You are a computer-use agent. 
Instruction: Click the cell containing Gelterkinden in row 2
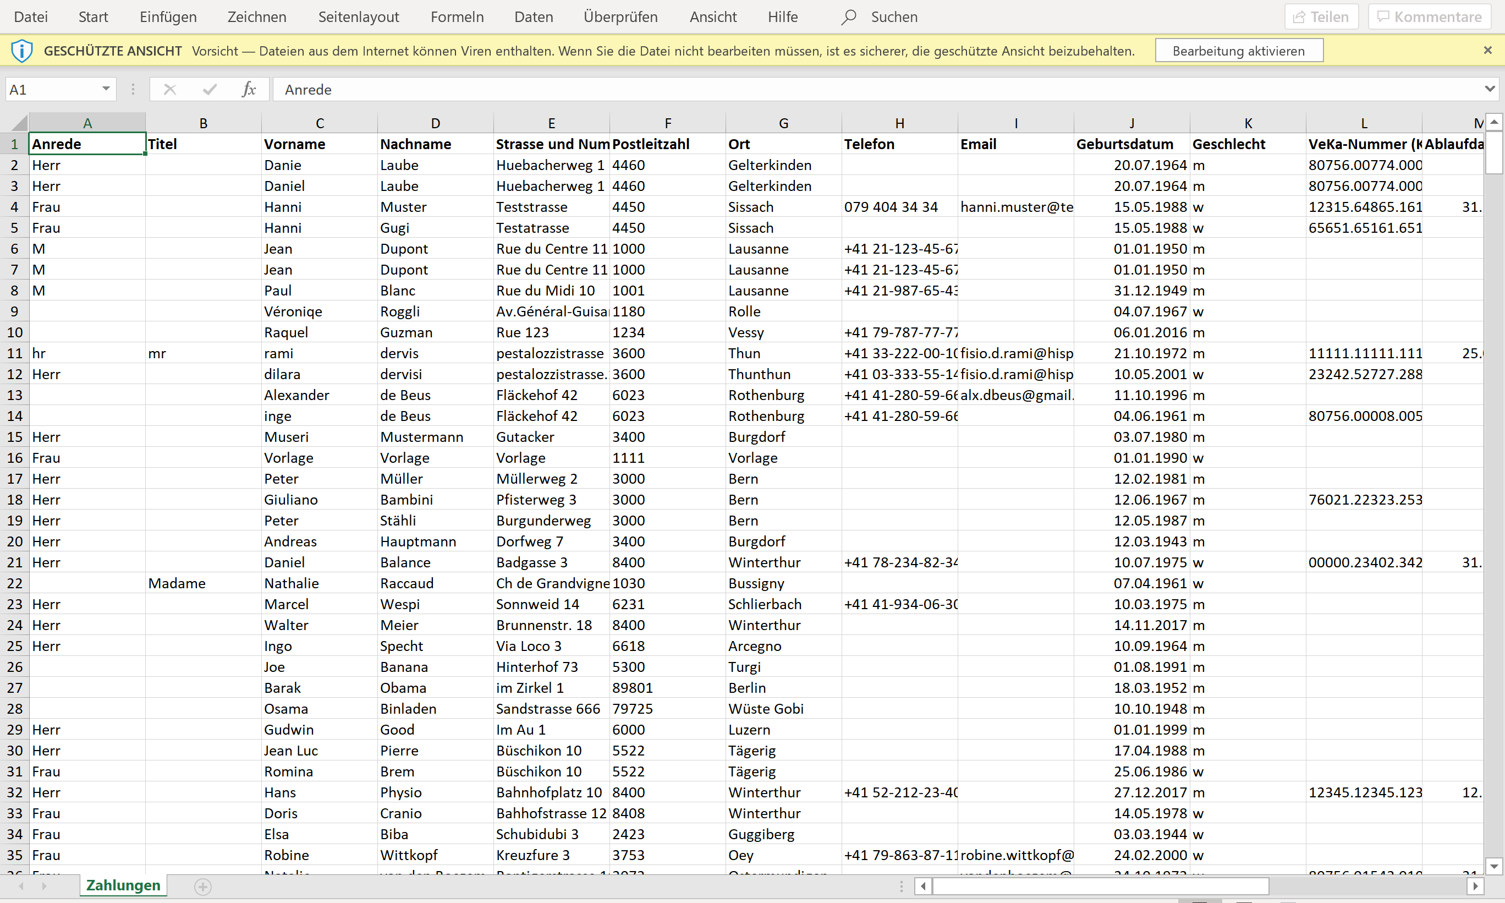coord(784,166)
